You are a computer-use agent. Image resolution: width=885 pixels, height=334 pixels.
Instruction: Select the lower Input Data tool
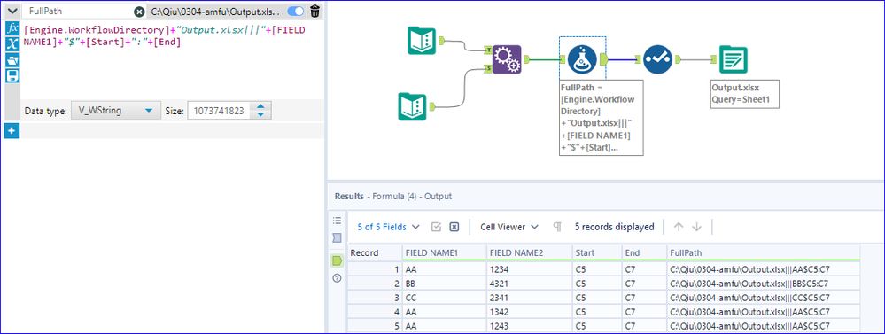(413, 106)
